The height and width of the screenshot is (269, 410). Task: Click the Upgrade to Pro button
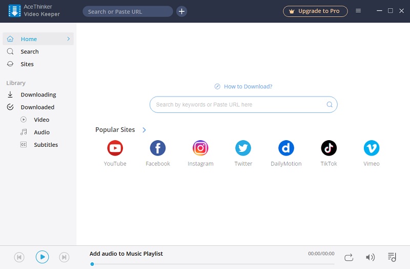(x=315, y=11)
